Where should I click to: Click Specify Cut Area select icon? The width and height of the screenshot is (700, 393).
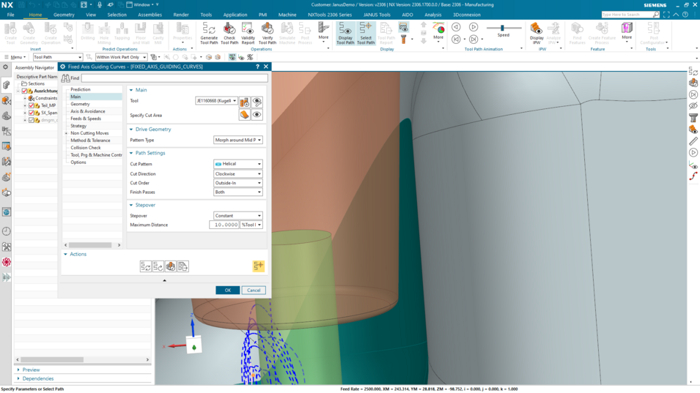point(245,115)
